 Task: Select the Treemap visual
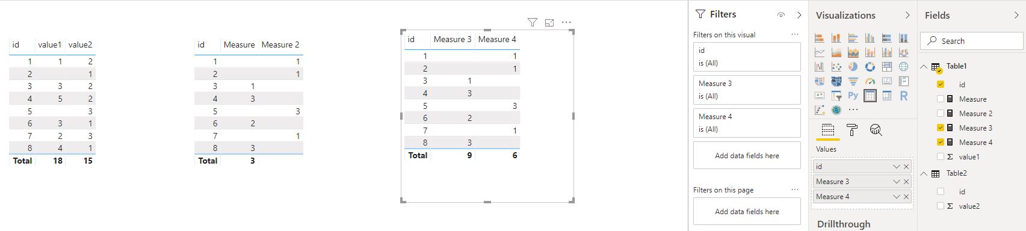887,67
